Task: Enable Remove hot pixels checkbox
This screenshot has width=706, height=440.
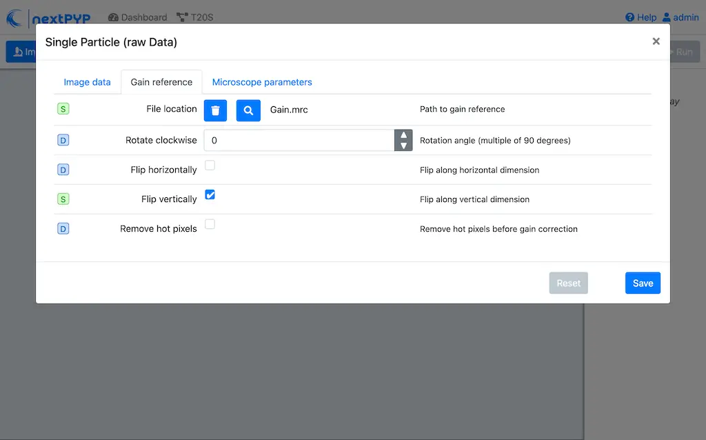Action: (210, 224)
